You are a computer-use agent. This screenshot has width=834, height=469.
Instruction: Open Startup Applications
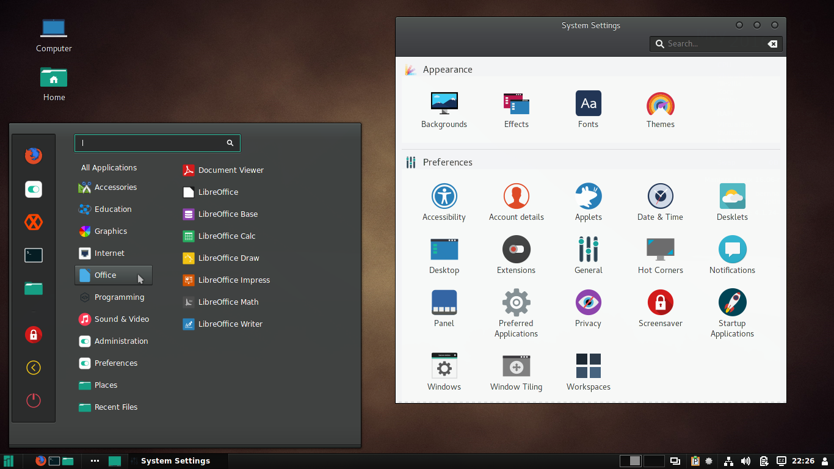pos(732,314)
